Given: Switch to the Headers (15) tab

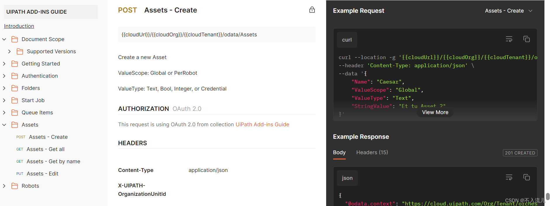Looking at the screenshot, I should point(372,152).
